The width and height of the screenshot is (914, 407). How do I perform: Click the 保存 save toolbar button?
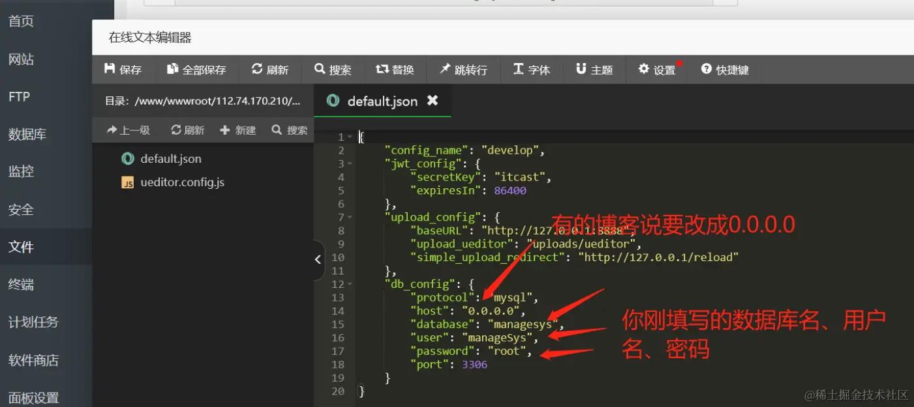tap(123, 70)
